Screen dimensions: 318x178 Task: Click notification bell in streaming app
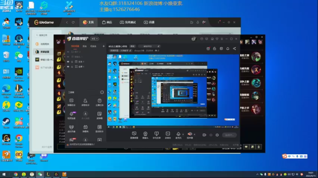click(x=228, y=49)
